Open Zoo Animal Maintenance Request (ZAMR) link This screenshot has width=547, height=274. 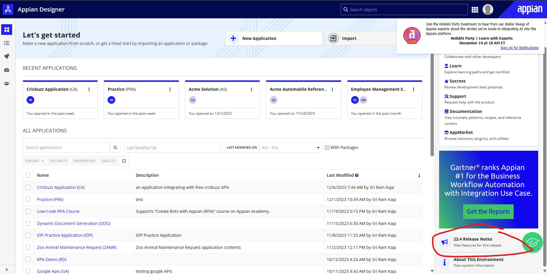click(x=77, y=247)
